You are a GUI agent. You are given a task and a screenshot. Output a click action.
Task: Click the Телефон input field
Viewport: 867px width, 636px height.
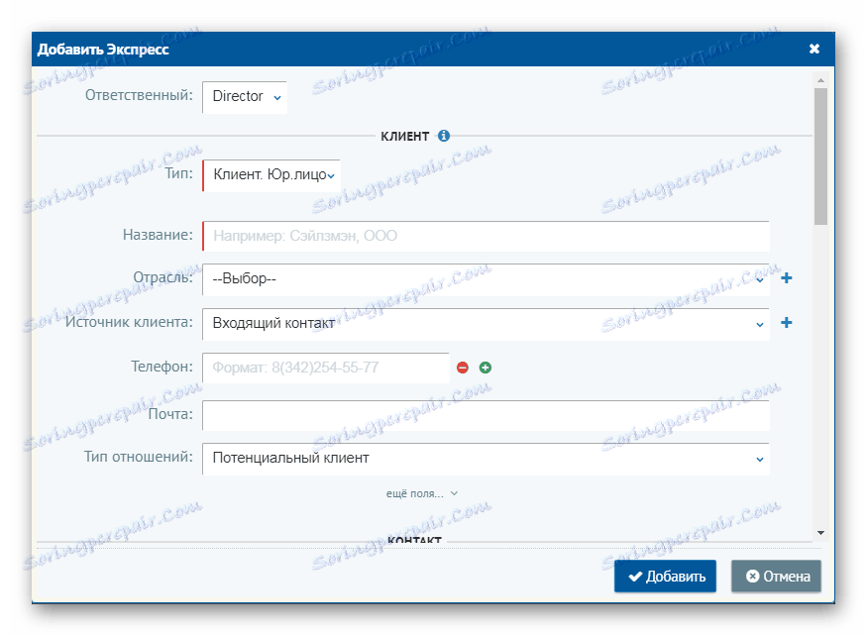tap(326, 368)
